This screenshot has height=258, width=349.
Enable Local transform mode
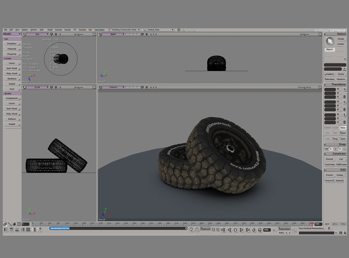tap(335, 127)
